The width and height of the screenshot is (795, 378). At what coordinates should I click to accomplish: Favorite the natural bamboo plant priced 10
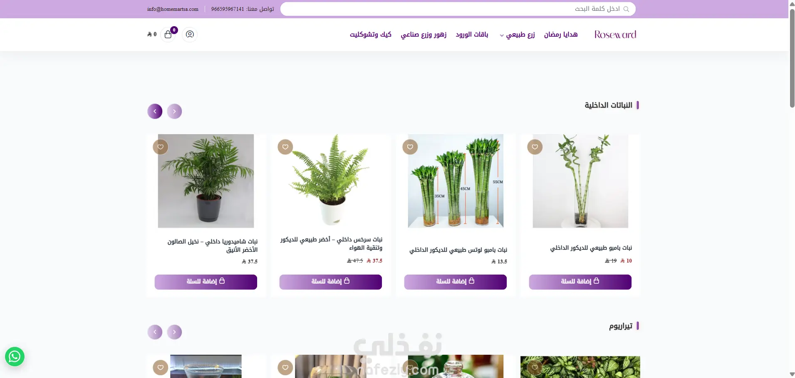tap(535, 147)
